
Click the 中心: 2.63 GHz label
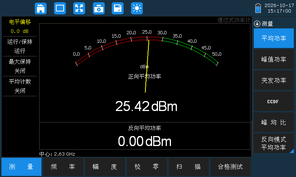(x=57, y=154)
